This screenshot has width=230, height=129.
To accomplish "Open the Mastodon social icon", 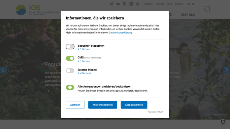I will coord(125,4).
